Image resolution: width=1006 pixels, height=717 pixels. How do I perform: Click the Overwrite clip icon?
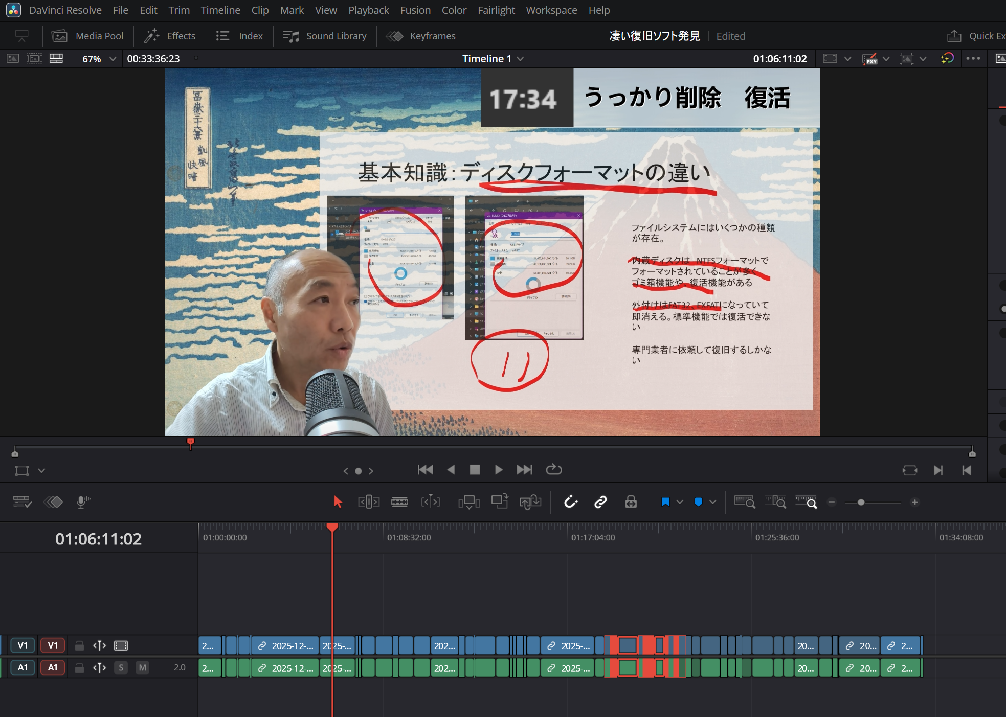(x=499, y=502)
